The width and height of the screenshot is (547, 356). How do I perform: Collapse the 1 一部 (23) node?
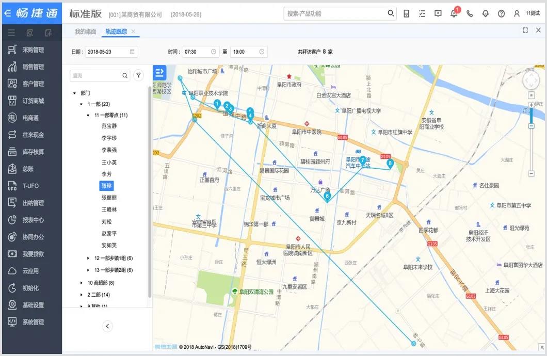click(x=82, y=104)
